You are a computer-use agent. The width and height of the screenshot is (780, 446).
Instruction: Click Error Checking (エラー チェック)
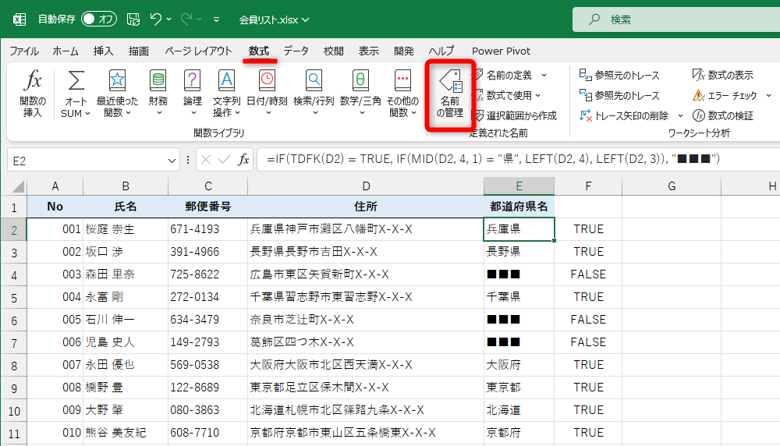tap(725, 95)
